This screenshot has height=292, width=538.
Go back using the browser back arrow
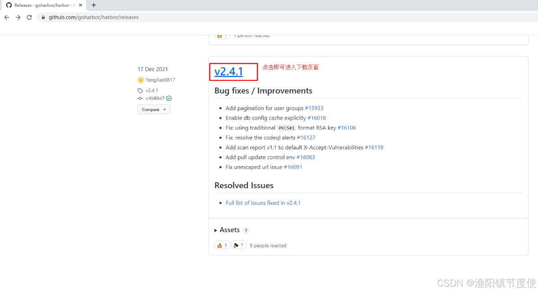tap(7, 17)
